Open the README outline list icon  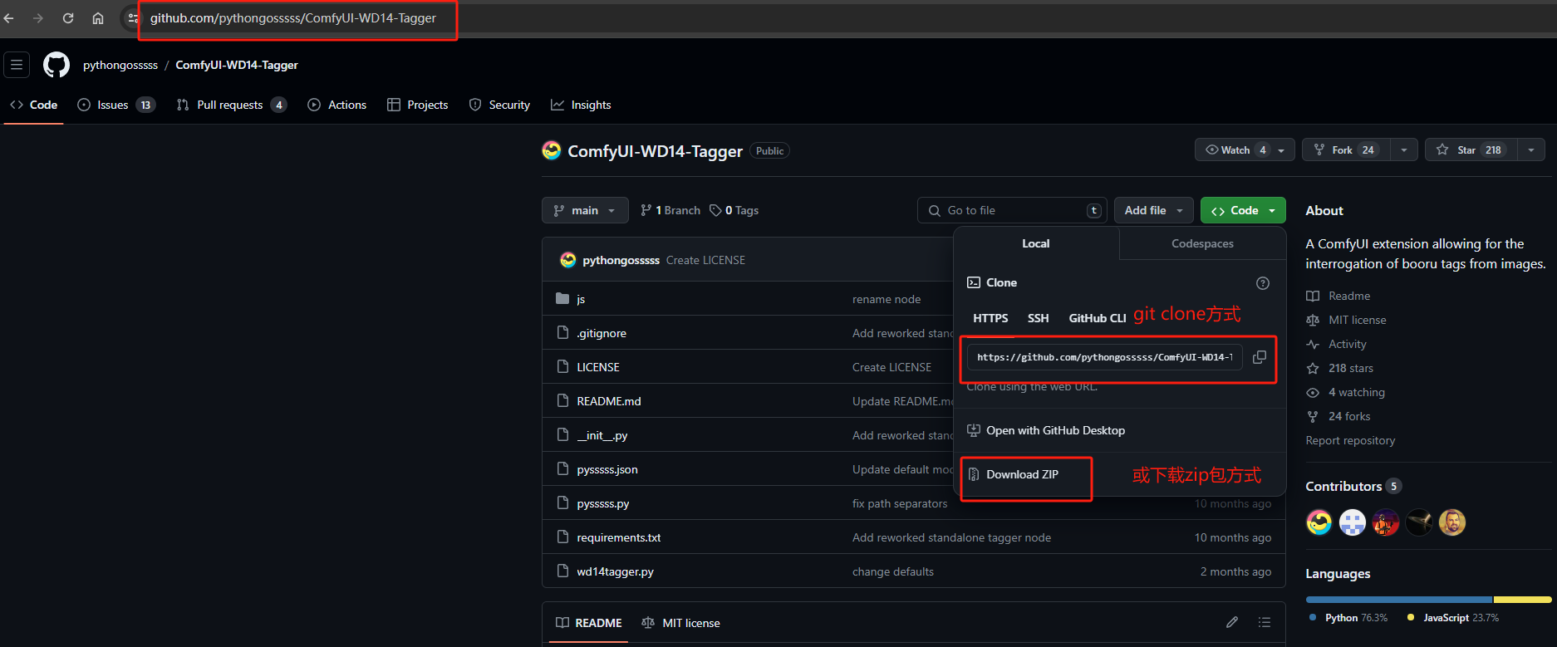1265,622
